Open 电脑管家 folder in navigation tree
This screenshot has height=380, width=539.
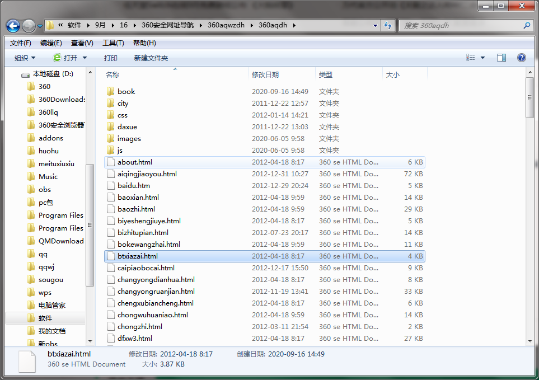[x=52, y=306]
